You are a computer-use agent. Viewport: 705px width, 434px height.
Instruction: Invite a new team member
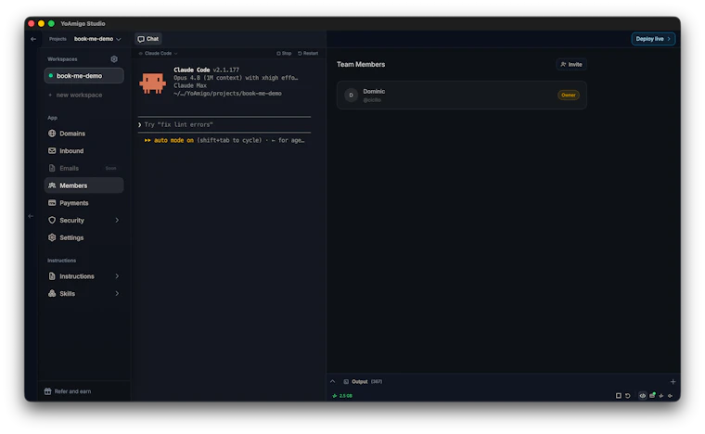(x=571, y=65)
